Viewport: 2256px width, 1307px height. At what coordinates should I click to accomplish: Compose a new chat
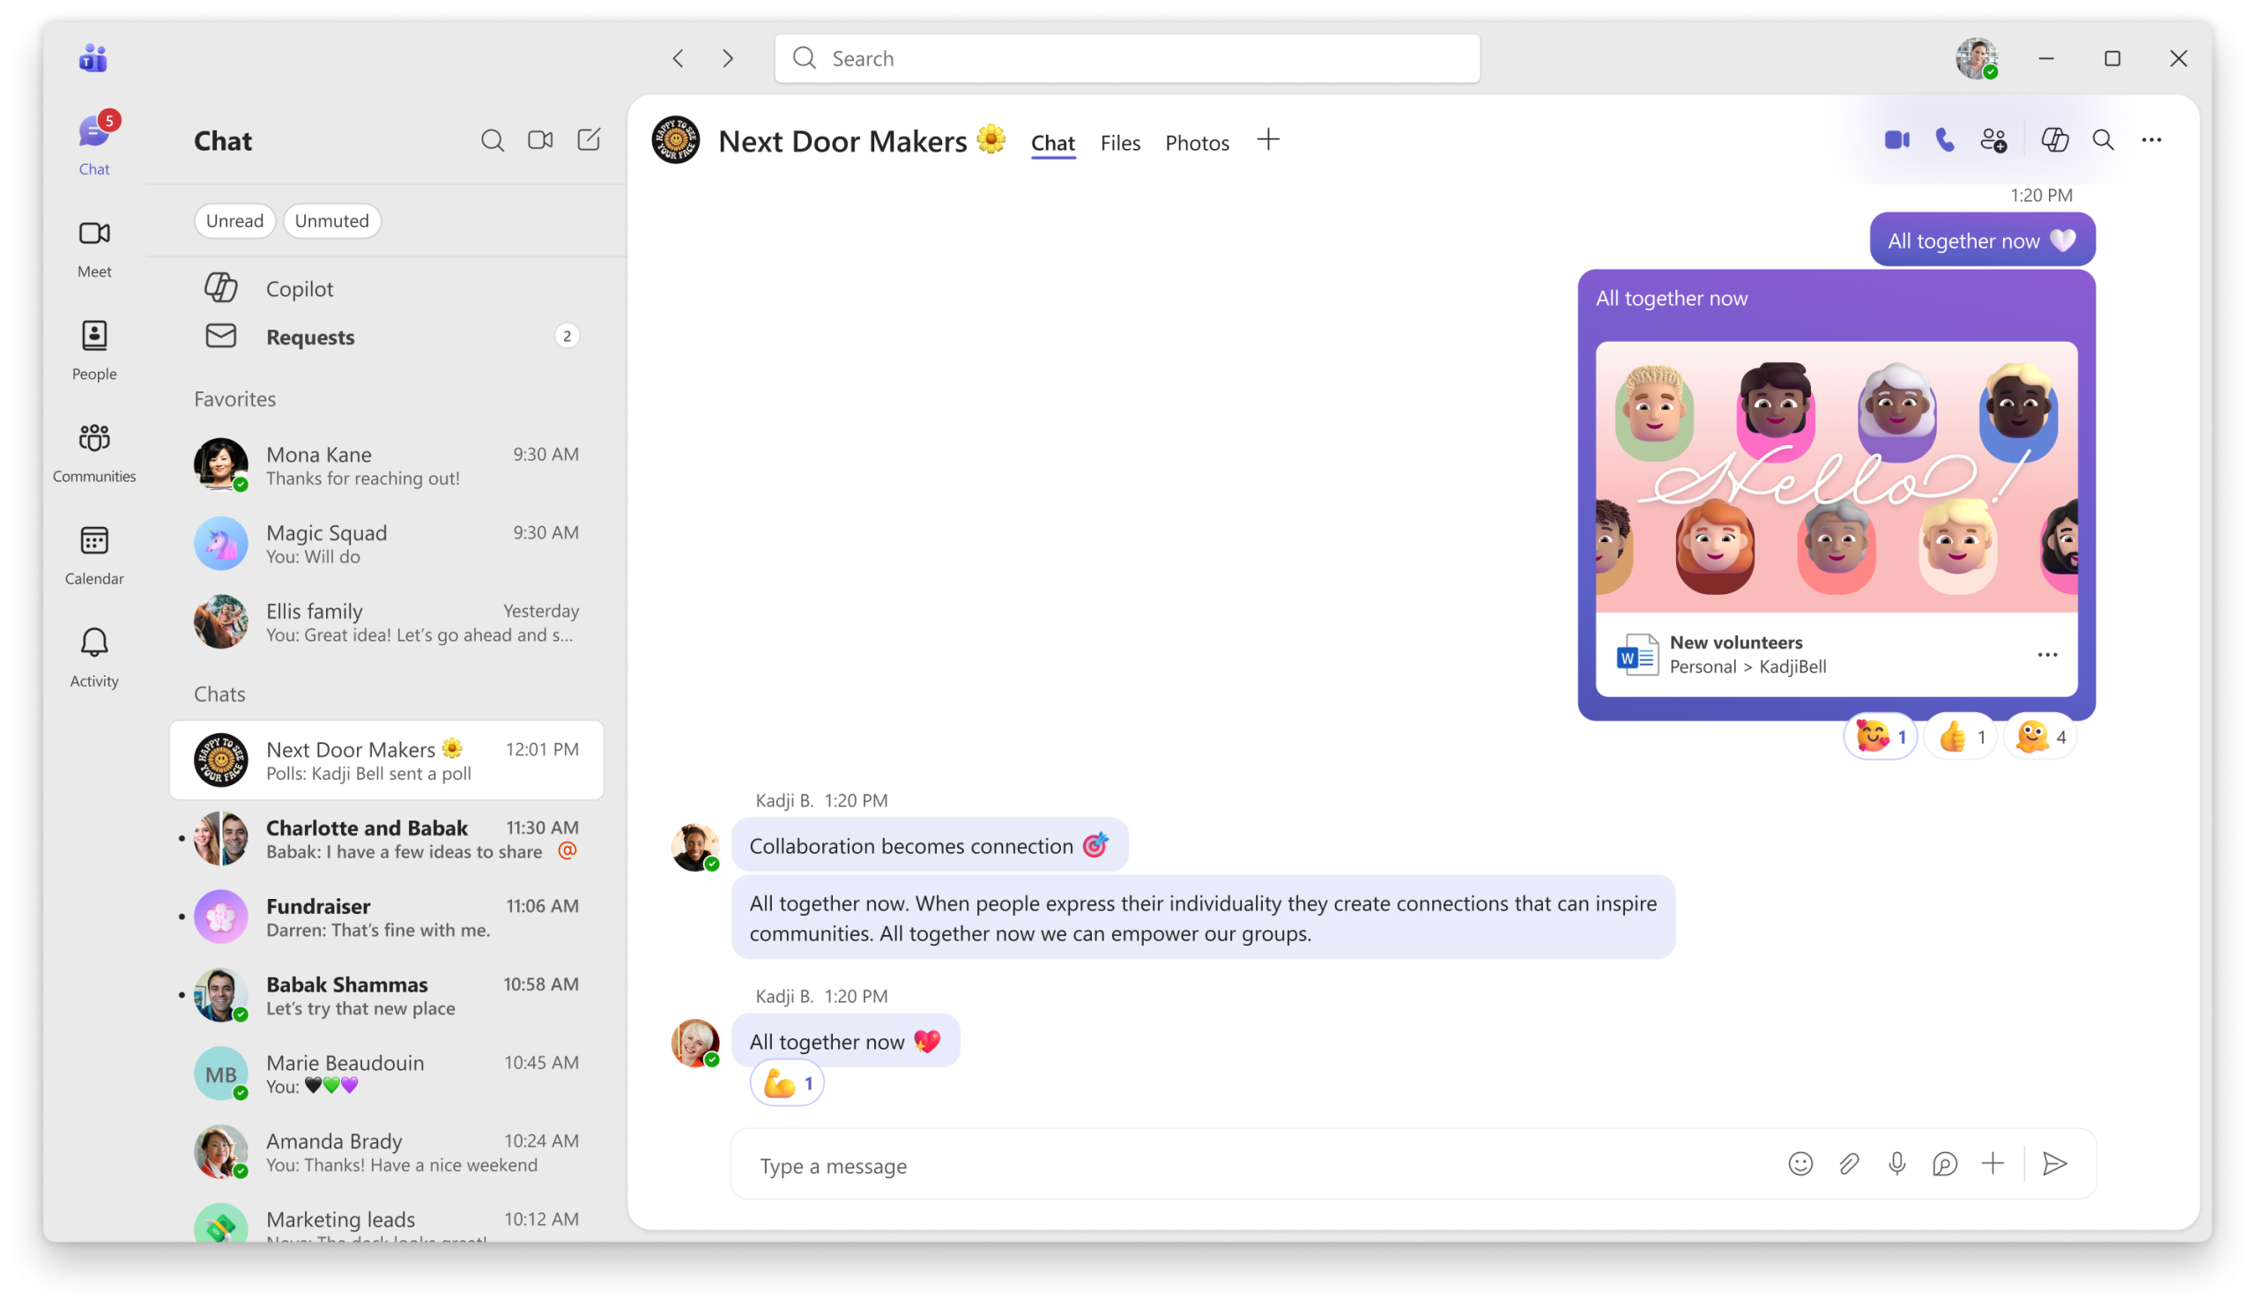pos(589,139)
